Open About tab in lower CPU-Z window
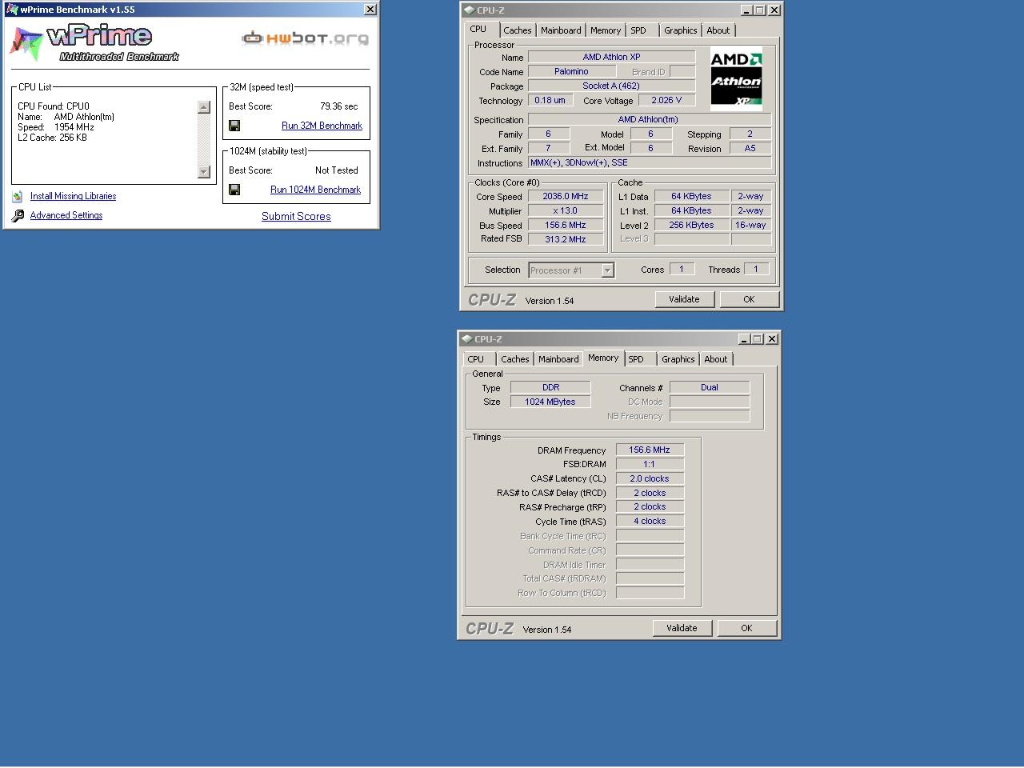The image size is (1024, 768). 716,359
